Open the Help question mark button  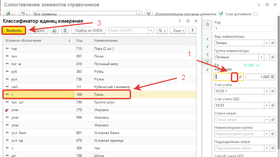(x=192, y=31)
